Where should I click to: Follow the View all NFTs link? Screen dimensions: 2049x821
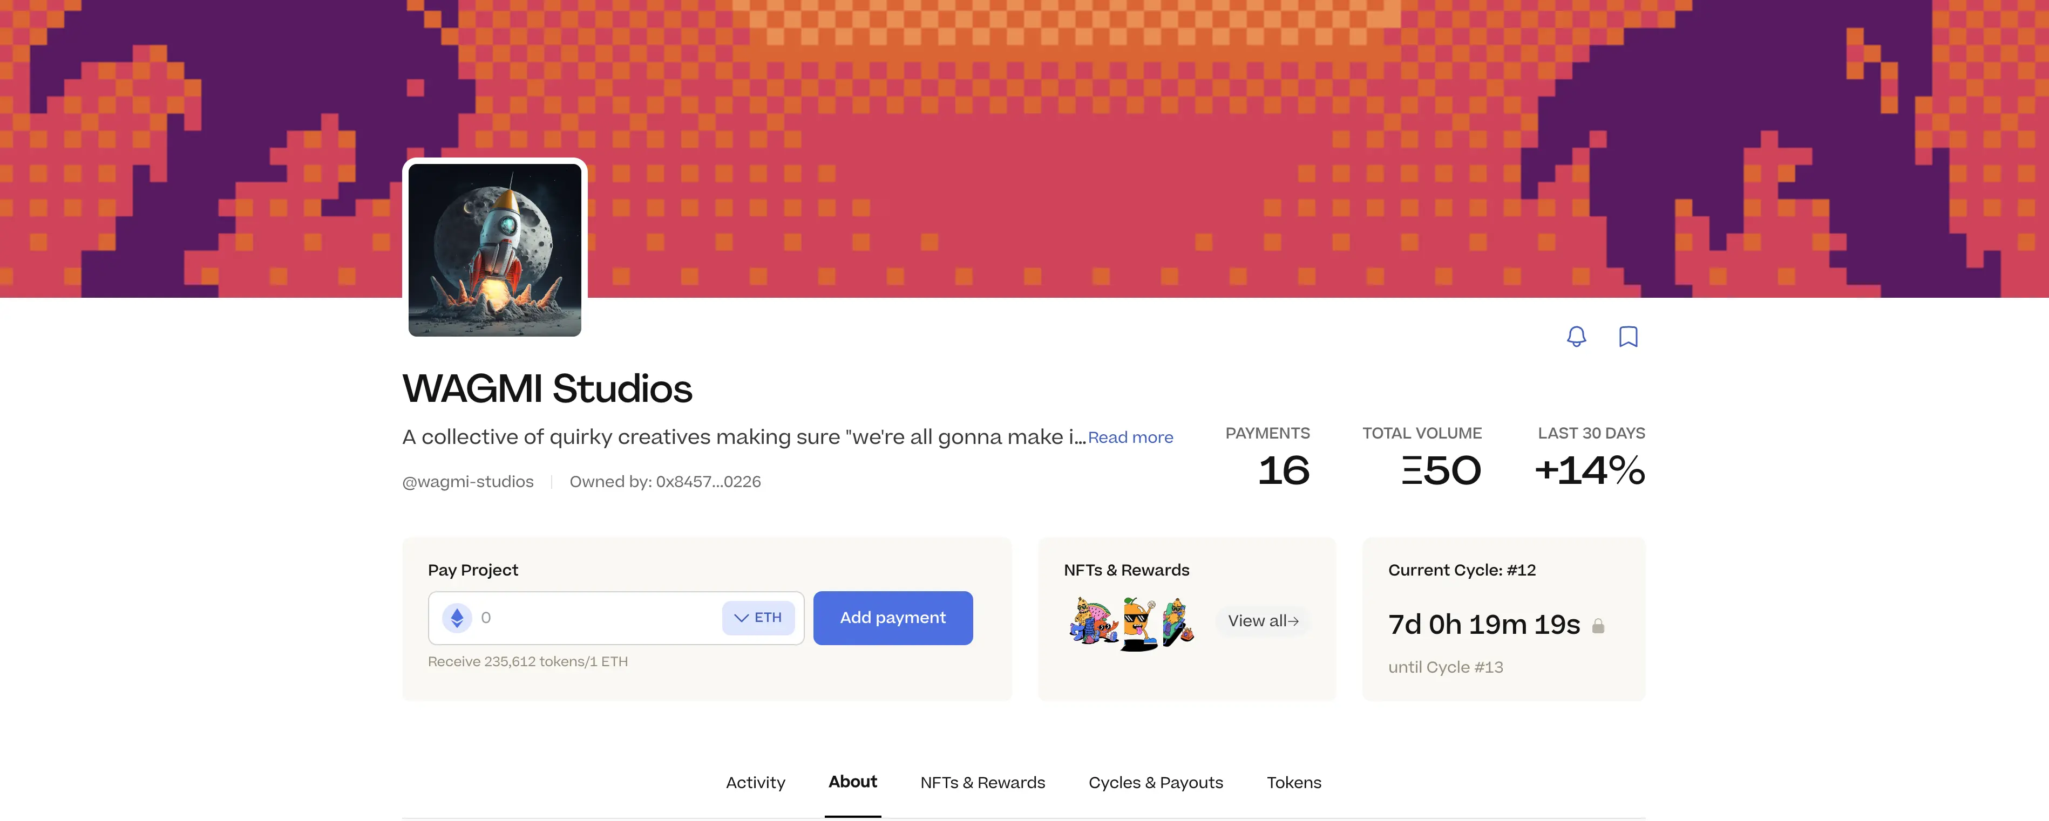tap(1261, 621)
